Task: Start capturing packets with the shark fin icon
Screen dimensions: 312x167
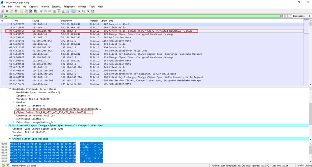Action: tap(2, 11)
